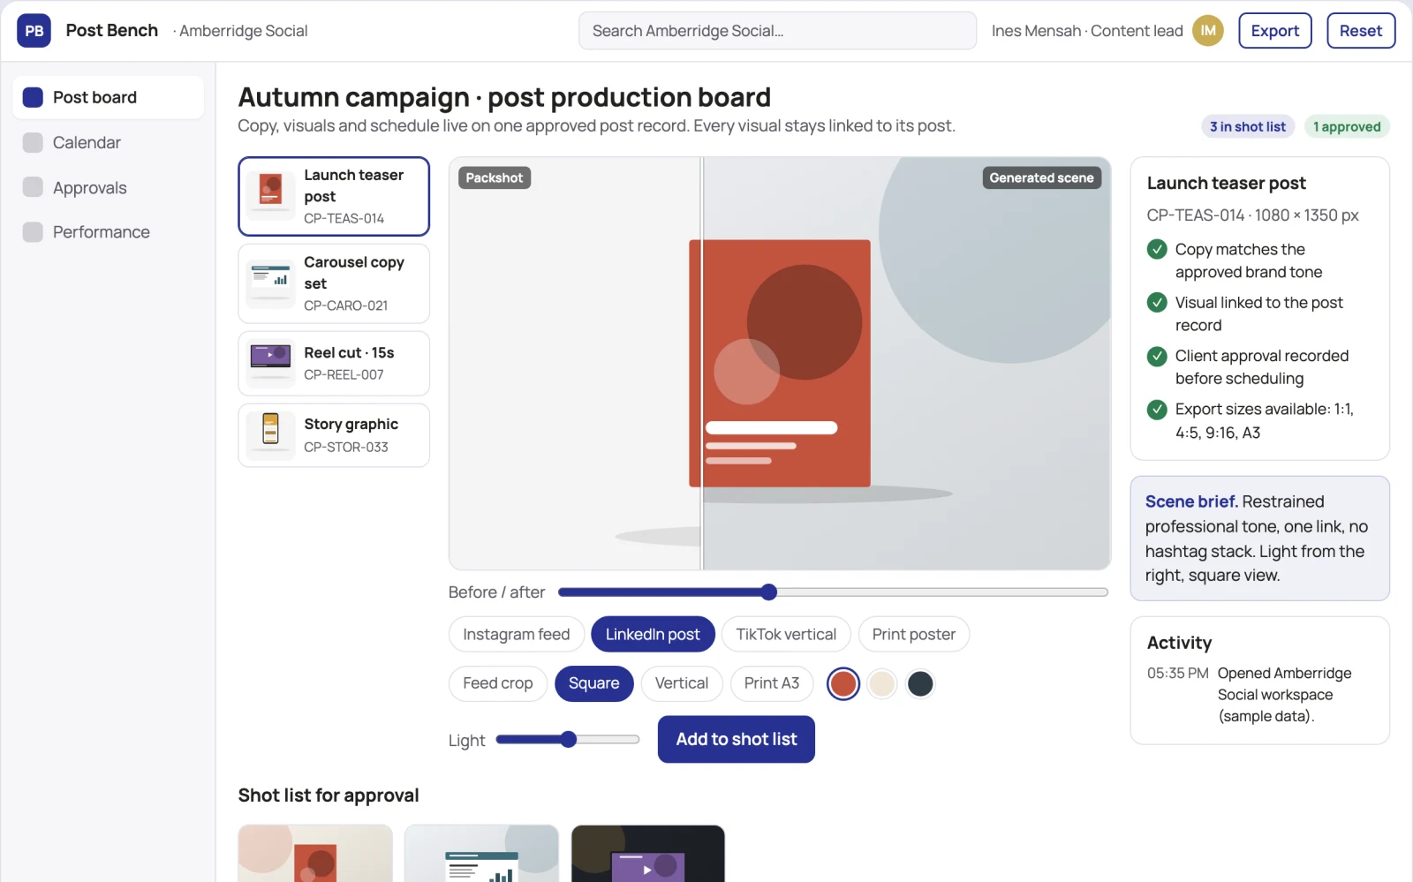The image size is (1413, 882).
Task: Click the green check beside Copy matches brand tone
Action: (1157, 250)
